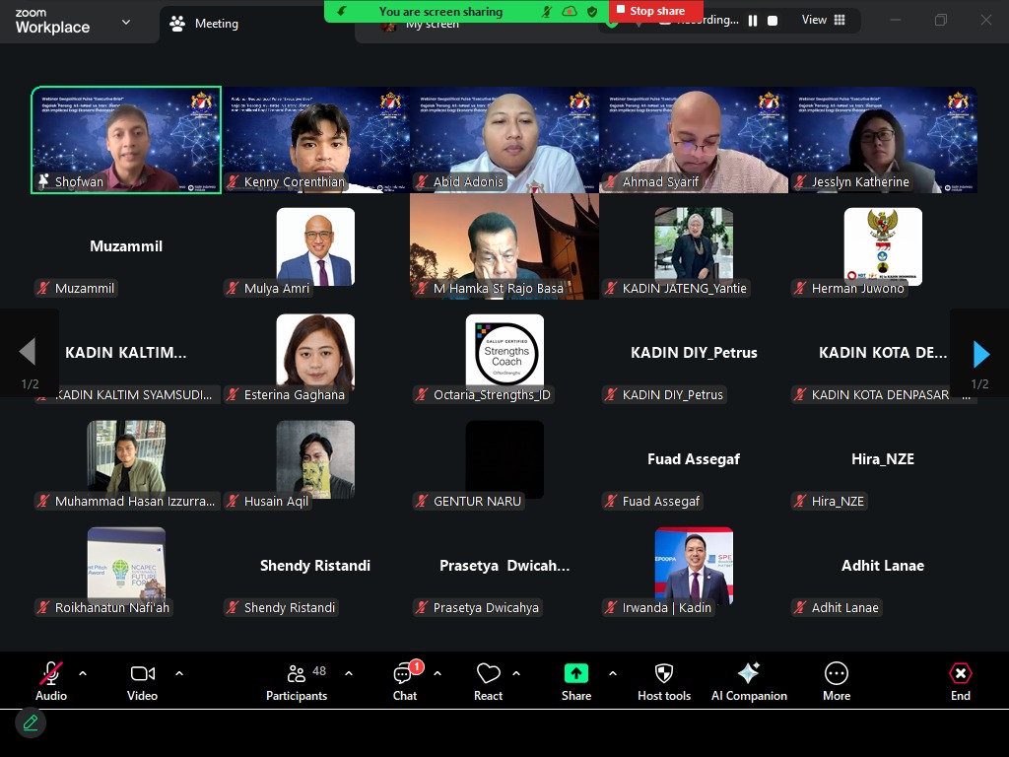Click the red Stop share button
Screen dimensions: 1009x757
click(x=656, y=11)
